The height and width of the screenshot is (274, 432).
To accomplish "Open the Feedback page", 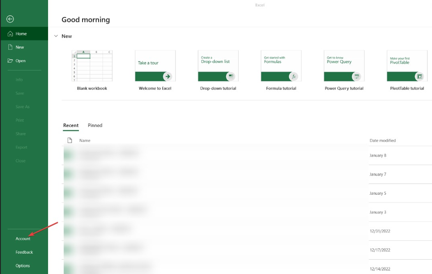I will tap(24, 252).
